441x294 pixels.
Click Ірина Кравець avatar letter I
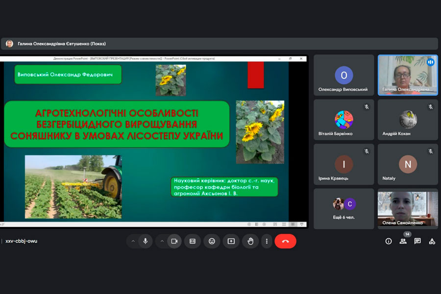343,164
